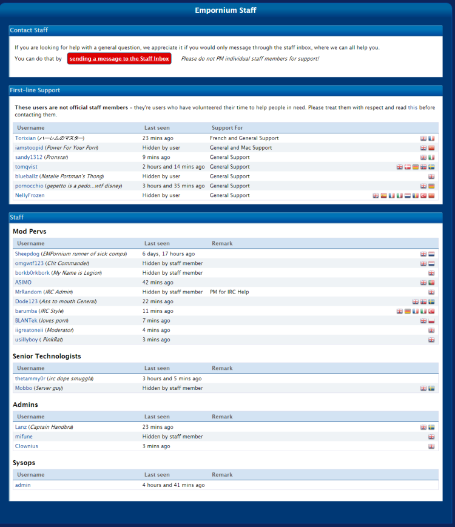Click the Norwegian flag in Dode123's row

pyautogui.click(x=423, y=301)
